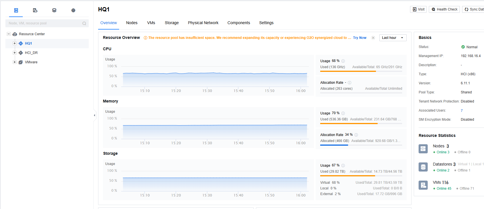The height and width of the screenshot is (209, 484).
Task: Switch to the Overview tab
Action: click(109, 23)
